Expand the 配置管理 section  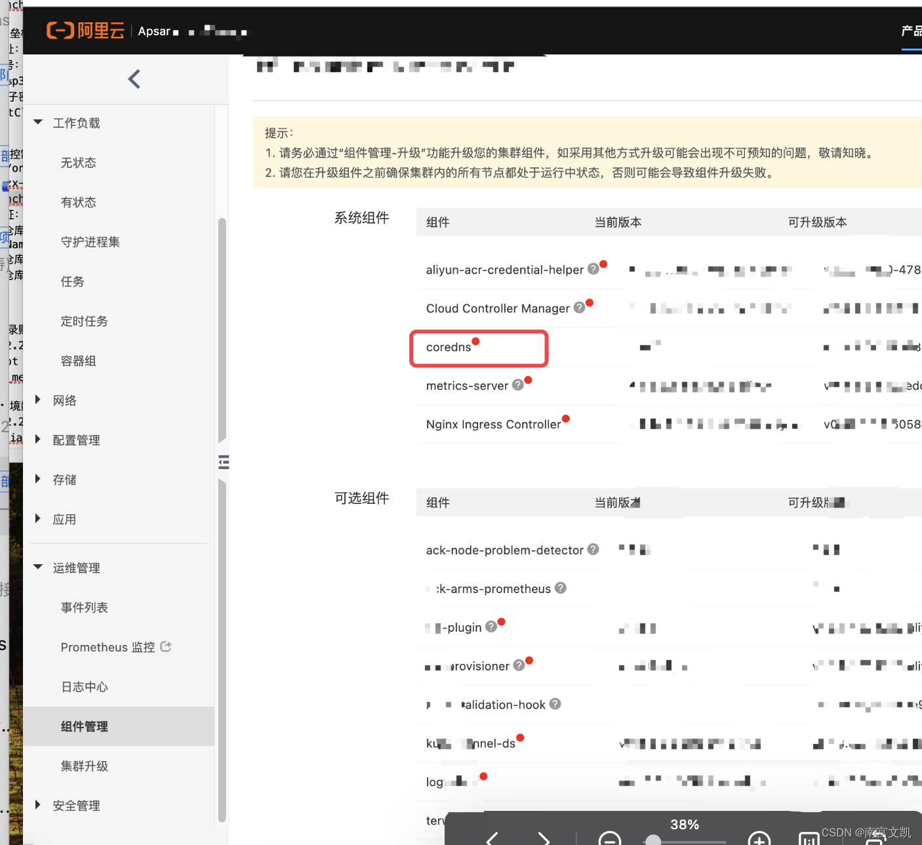38,440
